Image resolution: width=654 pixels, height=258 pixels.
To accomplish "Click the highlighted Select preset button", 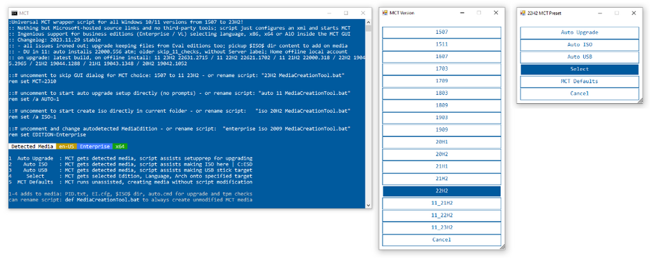I will (580, 69).
